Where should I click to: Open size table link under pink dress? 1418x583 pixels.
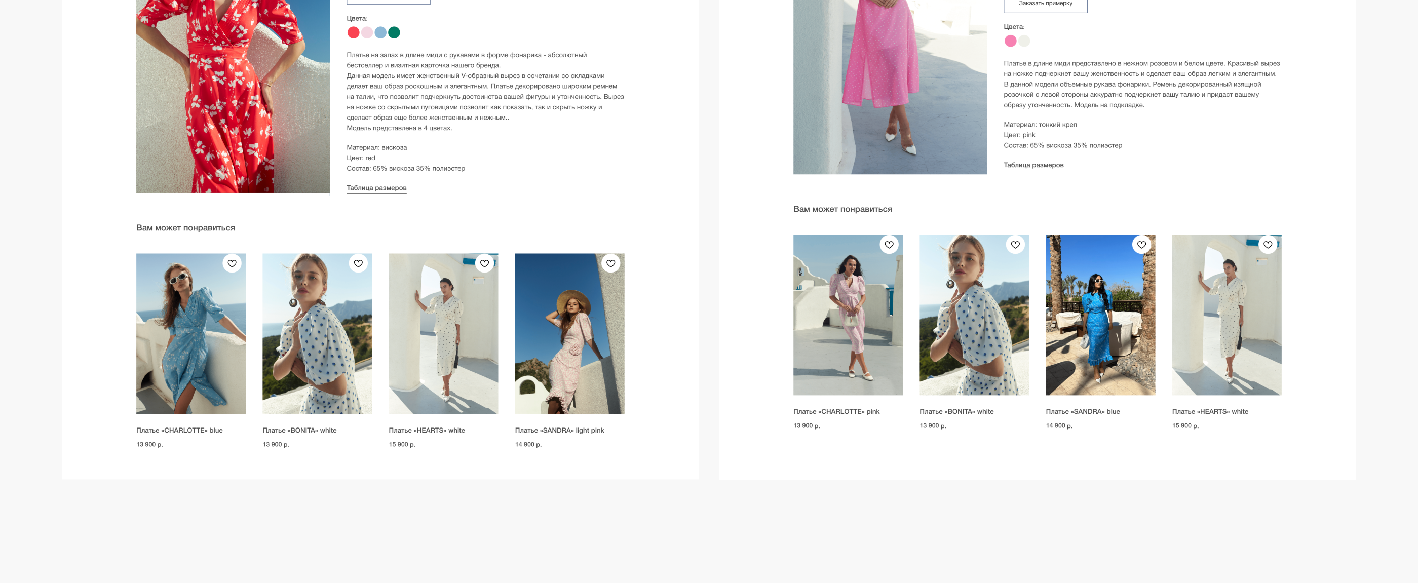click(1033, 165)
